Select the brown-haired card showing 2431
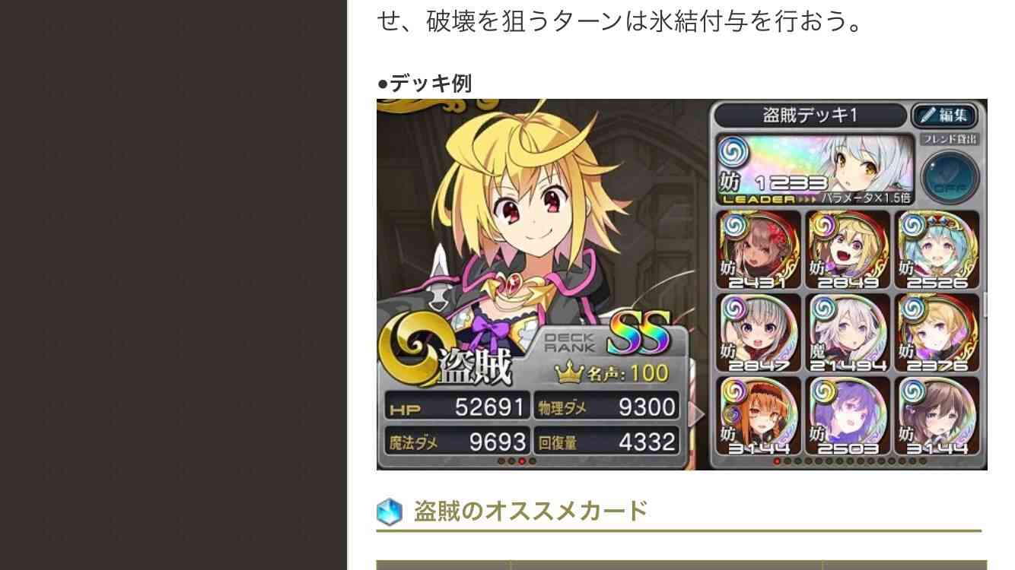The height and width of the screenshot is (570, 1015). click(x=759, y=249)
